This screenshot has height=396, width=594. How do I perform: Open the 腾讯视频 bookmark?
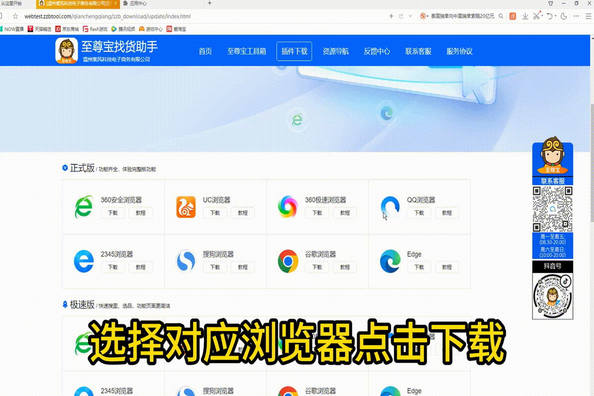point(123,29)
